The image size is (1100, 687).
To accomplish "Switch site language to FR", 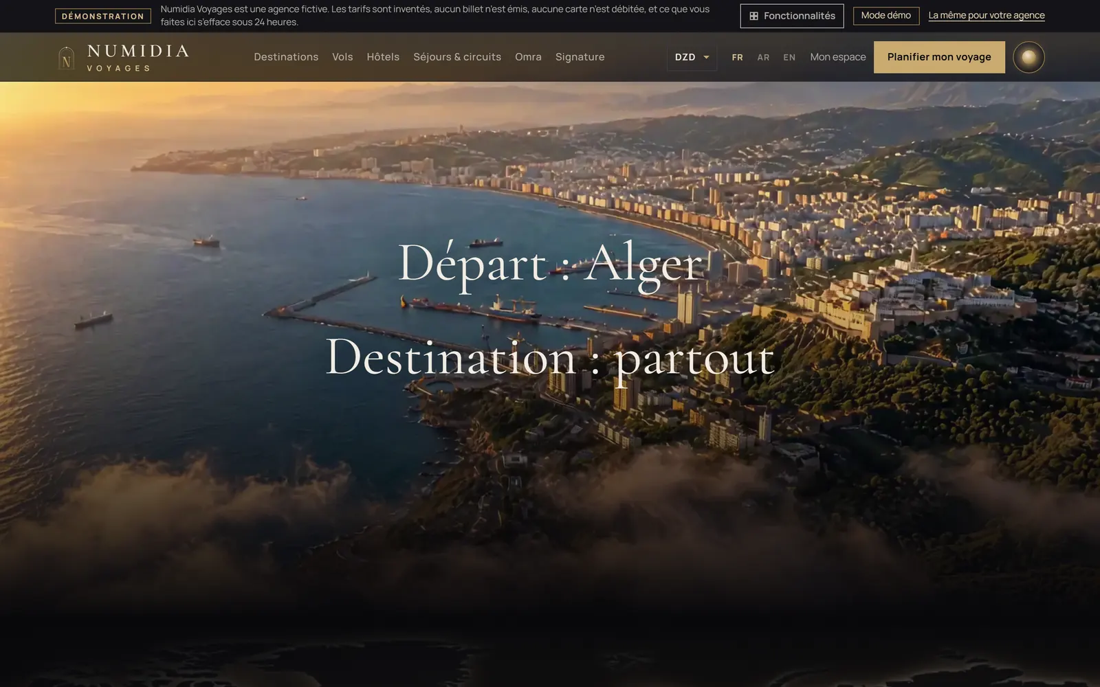I will click(x=738, y=57).
